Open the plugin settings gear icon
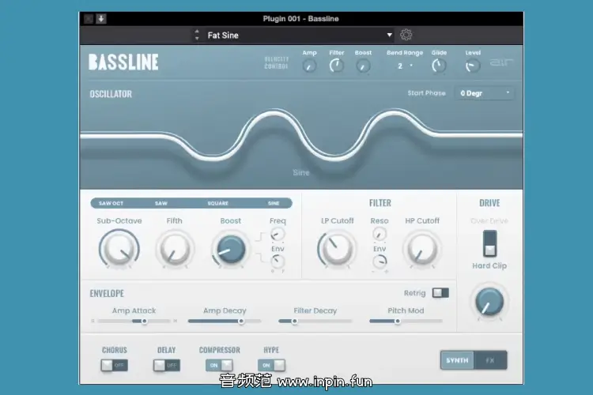Image resolution: width=593 pixels, height=395 pixels. 406,35
